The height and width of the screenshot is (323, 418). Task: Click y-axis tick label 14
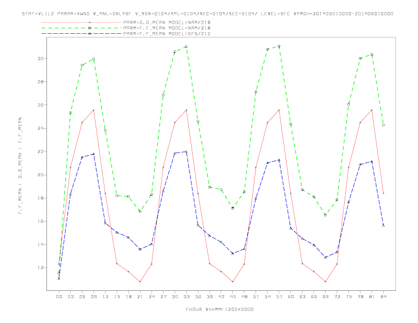click(x=40, y=245)
